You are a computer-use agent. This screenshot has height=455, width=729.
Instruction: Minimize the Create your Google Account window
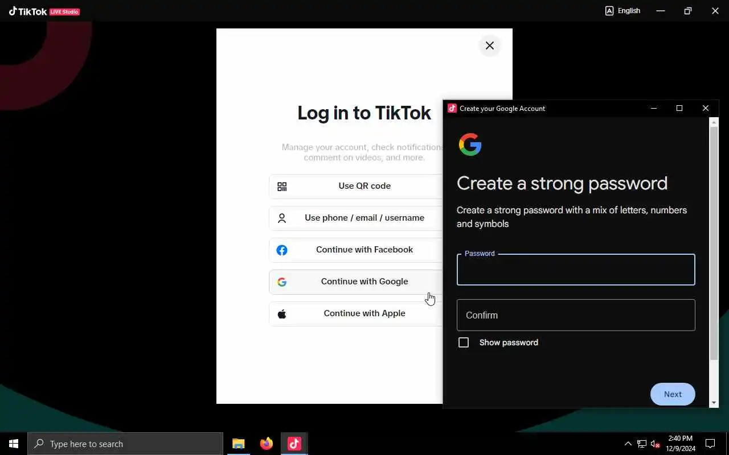tap(654, 108)
